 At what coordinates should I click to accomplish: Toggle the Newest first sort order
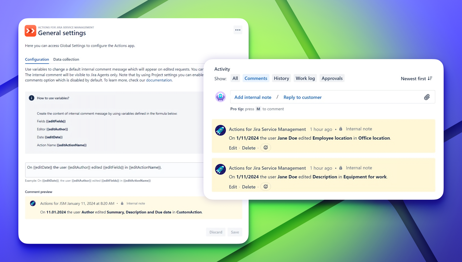click(x=416, y=79)
